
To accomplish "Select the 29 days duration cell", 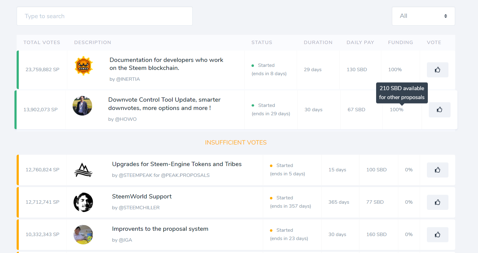I will click(x=313, y=70).
